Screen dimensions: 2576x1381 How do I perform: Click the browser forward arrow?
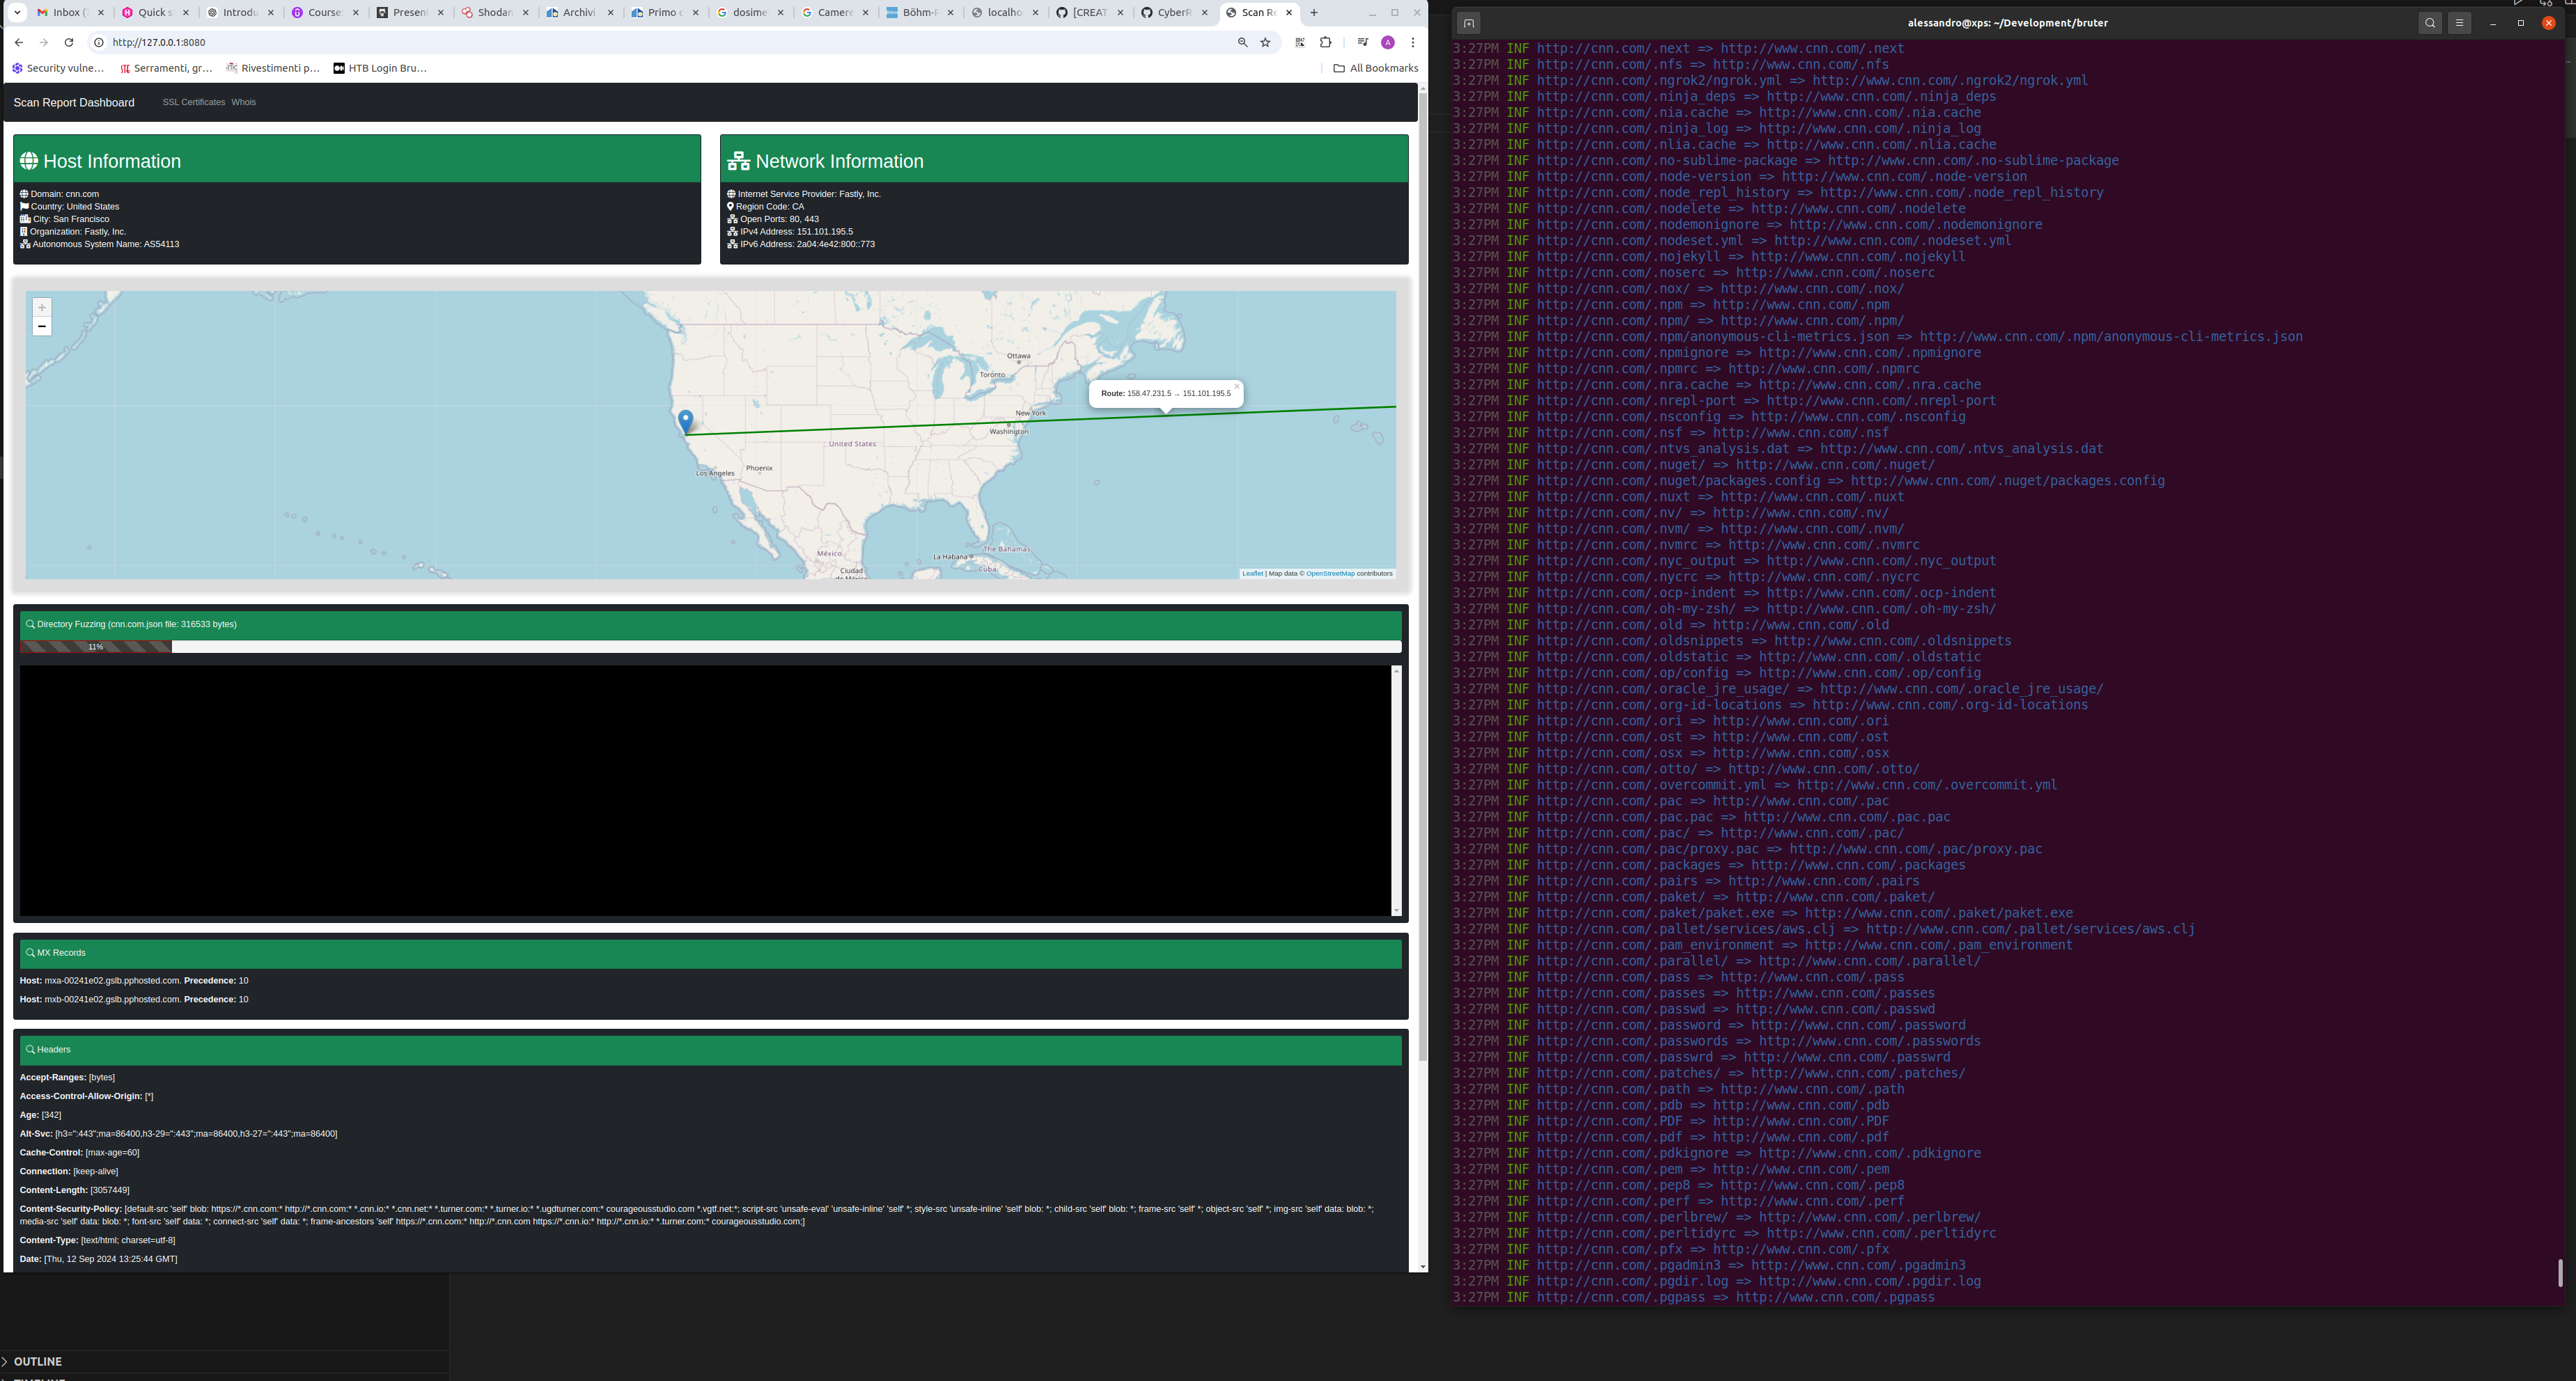(43, 42)
